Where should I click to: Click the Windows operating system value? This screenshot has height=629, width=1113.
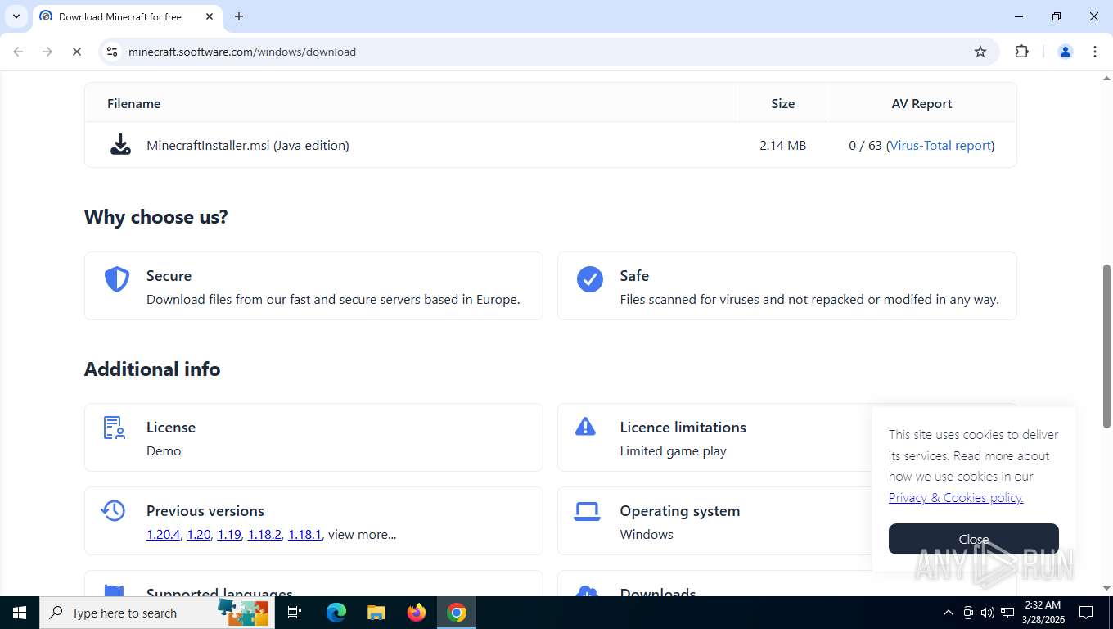point(647,535)
